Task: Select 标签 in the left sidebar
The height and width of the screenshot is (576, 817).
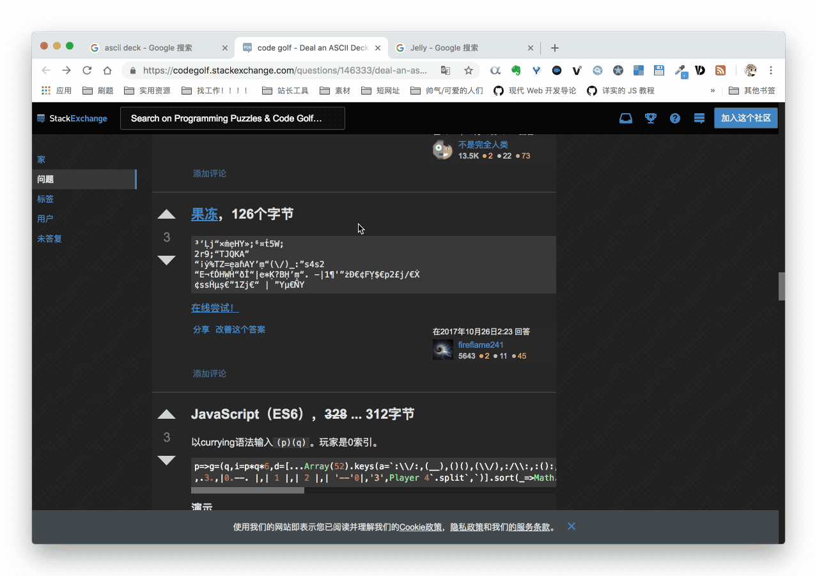Action: pyautogui.click(x=45, y=199)
